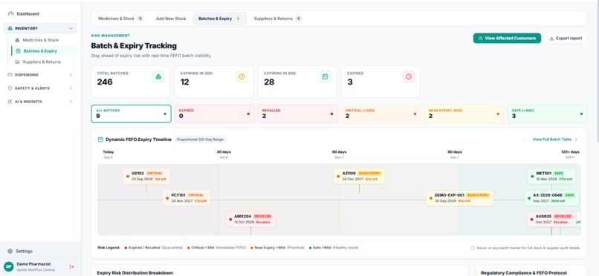Open Settings from the sidebar
Screen dimensions: 599x276
point(24,252)
